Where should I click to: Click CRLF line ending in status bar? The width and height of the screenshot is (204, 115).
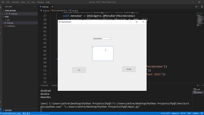click(x=189, y=113)
